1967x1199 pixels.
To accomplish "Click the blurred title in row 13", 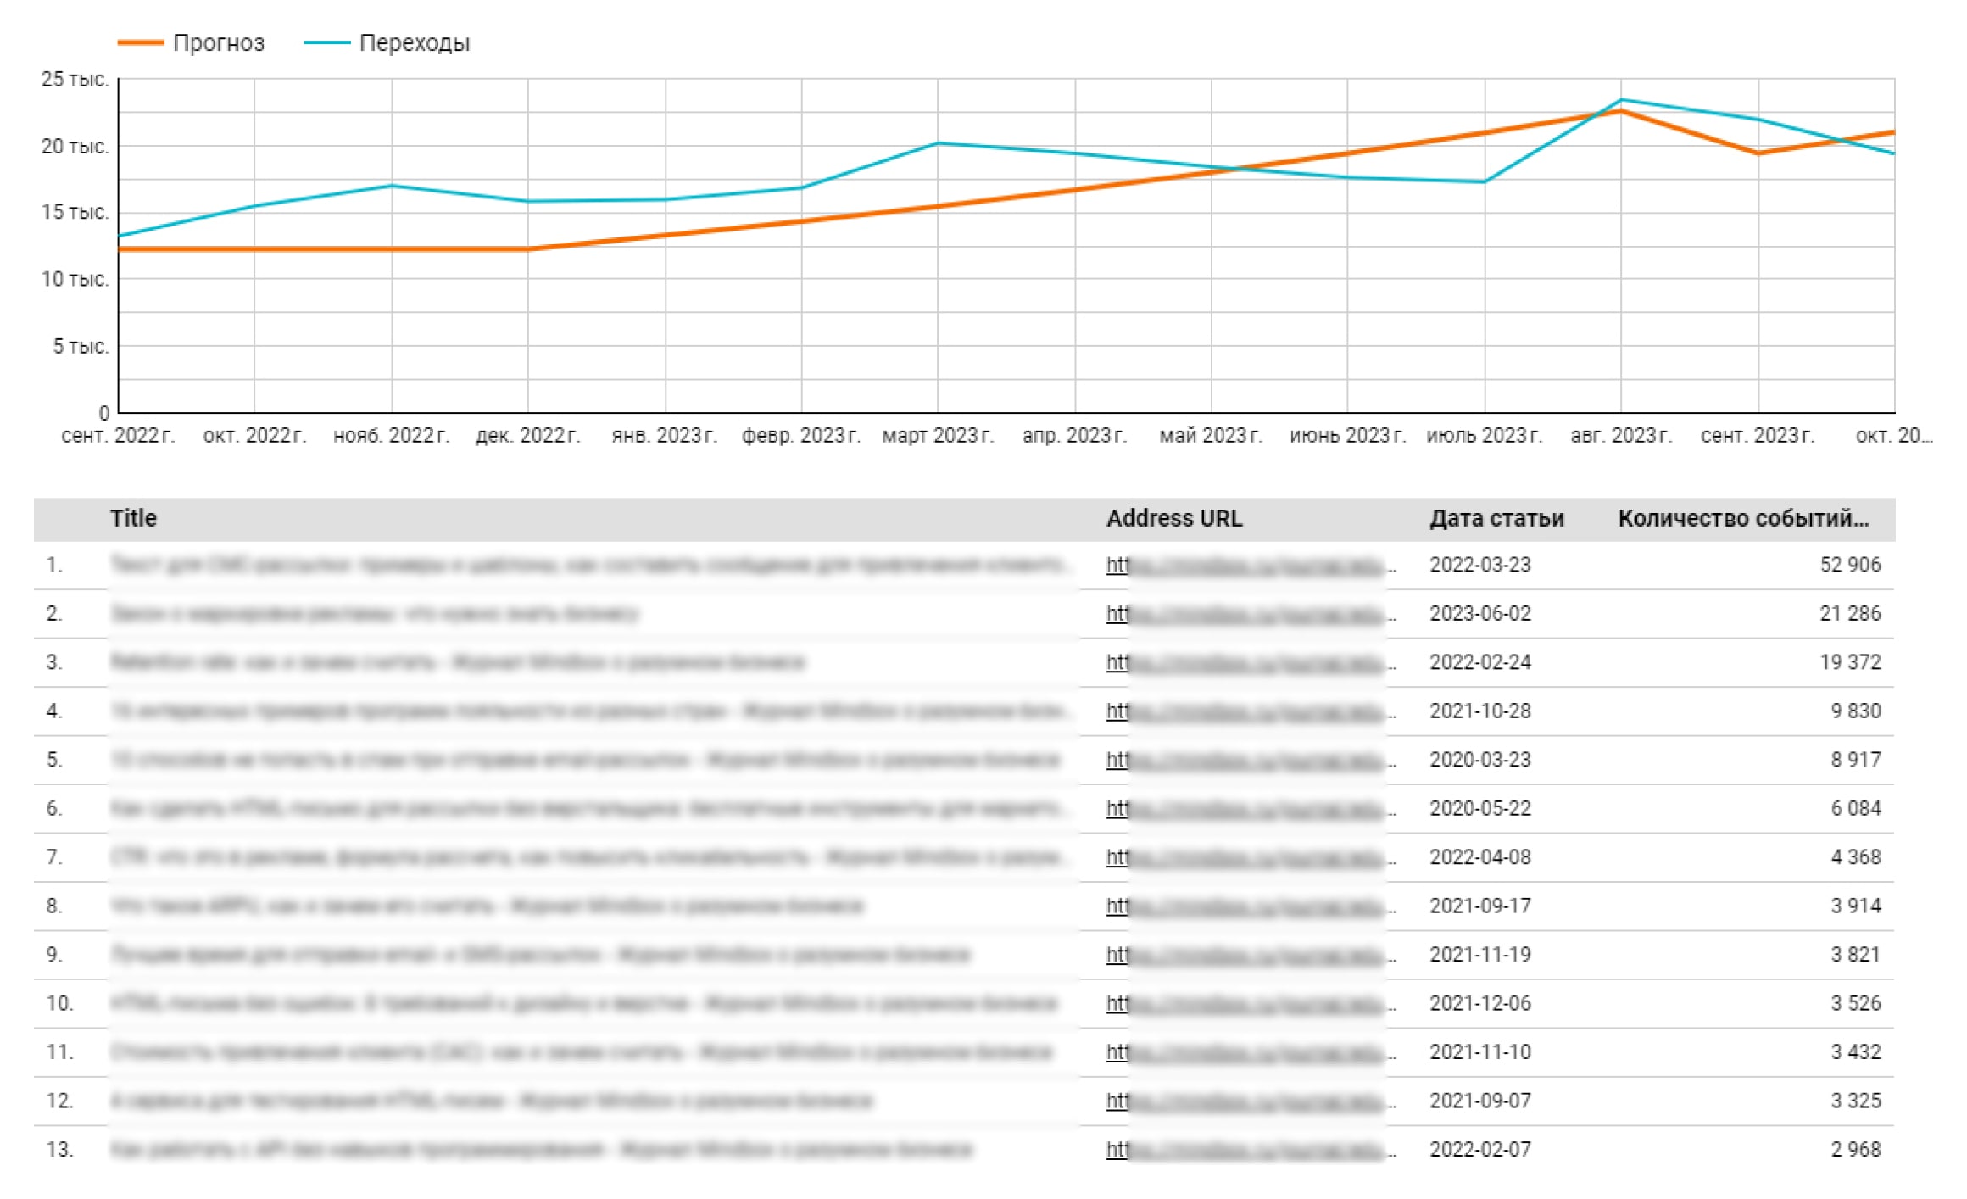I will point(541,1150).
